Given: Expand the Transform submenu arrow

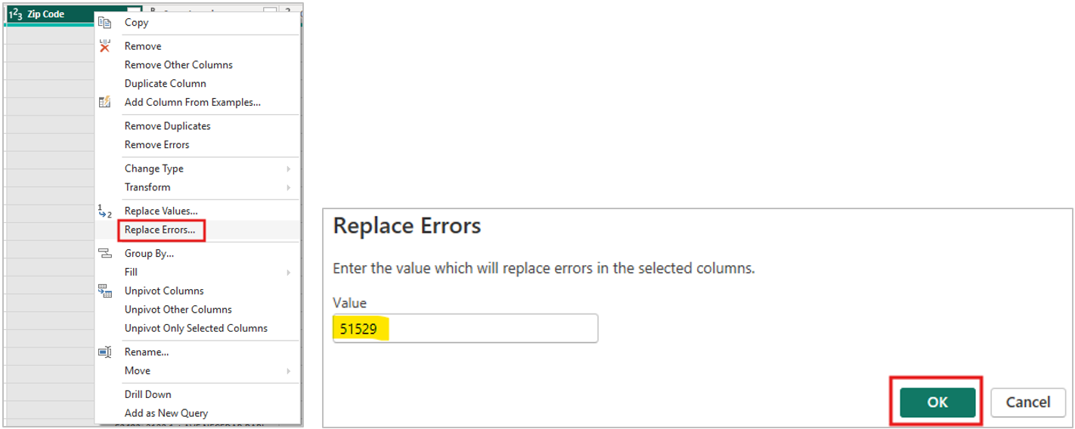Looking at the screenshot, I should pyautogui.click(x=289, y=187).
